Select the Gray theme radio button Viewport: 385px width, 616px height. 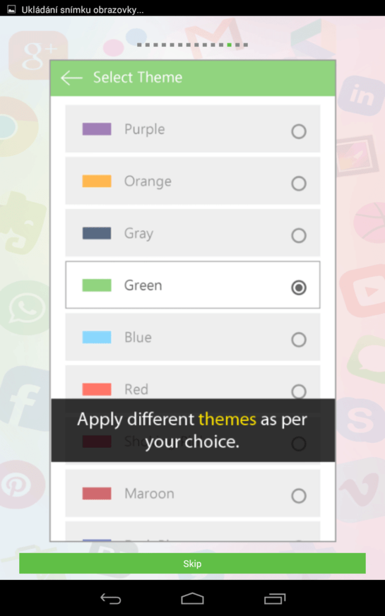[298, 235]
